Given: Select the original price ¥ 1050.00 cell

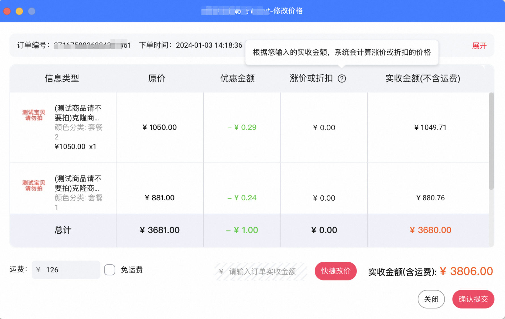Looking at the screenshot, I should coord(160,127).
